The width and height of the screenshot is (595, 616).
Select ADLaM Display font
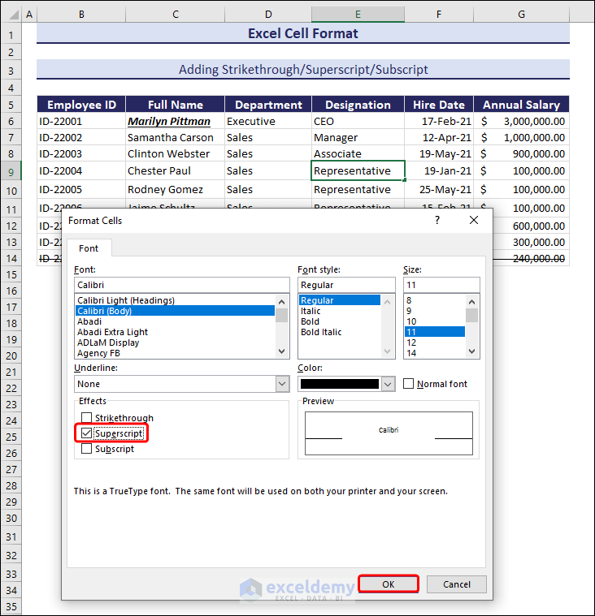(175, 342)
